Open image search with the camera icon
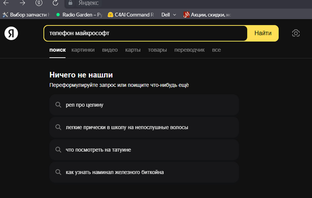312x198 pixels. [x=296, y=33]
